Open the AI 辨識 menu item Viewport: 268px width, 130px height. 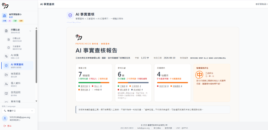pyautogui.click(x=17, y=56)
